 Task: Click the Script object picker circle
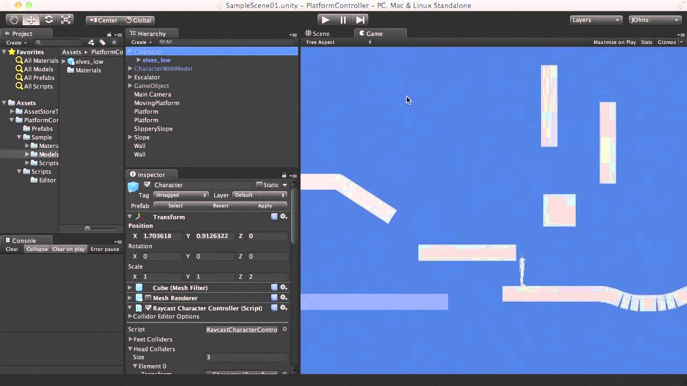point(284,329)
